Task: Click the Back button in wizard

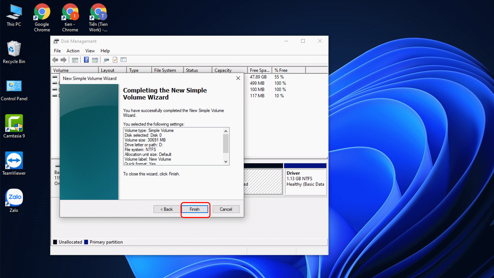Action: click(166, 209)
